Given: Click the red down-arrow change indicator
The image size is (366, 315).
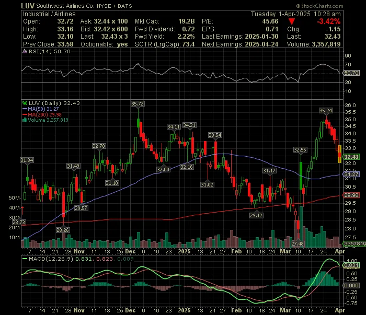Looking at the screenshot, I should click(291, 22).
